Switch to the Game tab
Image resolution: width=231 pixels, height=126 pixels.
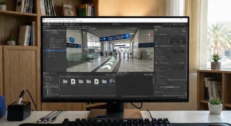pyautogui.click(x=77, y=26)
